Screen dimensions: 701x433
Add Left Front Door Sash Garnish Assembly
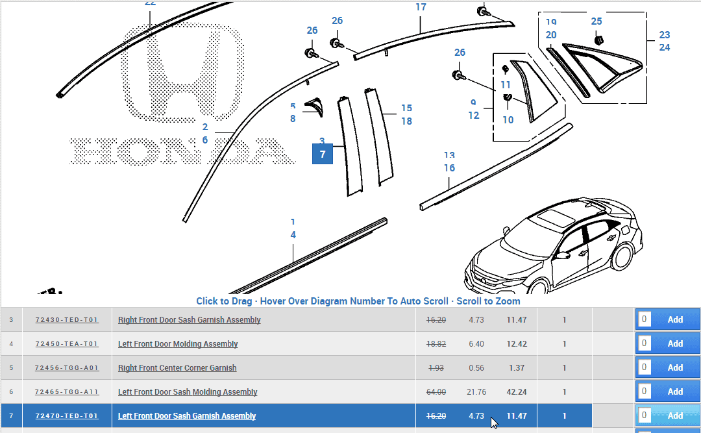point(675,415)
